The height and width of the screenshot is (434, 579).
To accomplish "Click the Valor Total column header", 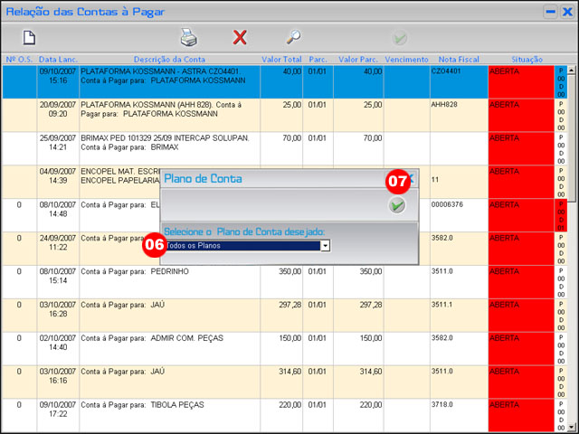I will 281,59.
